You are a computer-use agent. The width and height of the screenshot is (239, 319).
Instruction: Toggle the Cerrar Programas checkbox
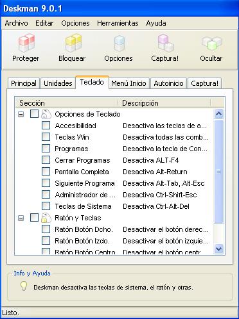click(46, 160)
